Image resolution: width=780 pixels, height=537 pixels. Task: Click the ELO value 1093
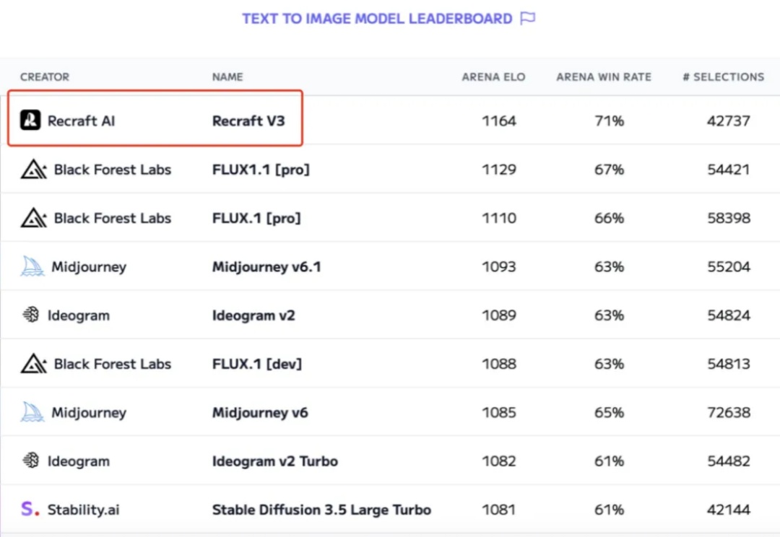click(499, 267)
